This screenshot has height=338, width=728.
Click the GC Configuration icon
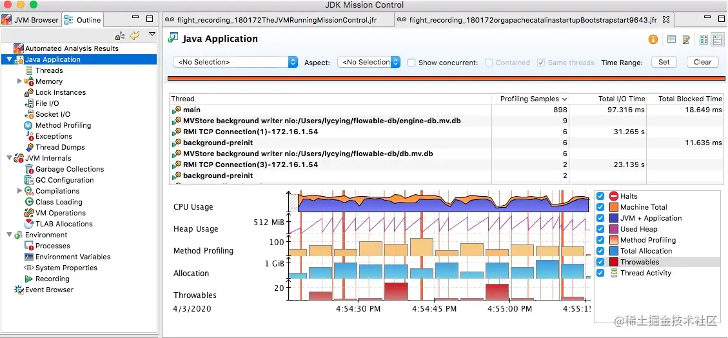click(29, 180)
